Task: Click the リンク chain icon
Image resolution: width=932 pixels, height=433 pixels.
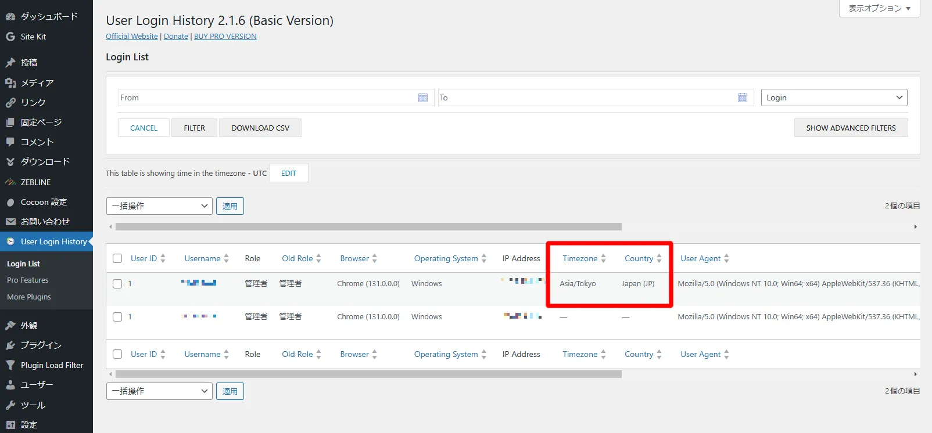Action: 10,103
